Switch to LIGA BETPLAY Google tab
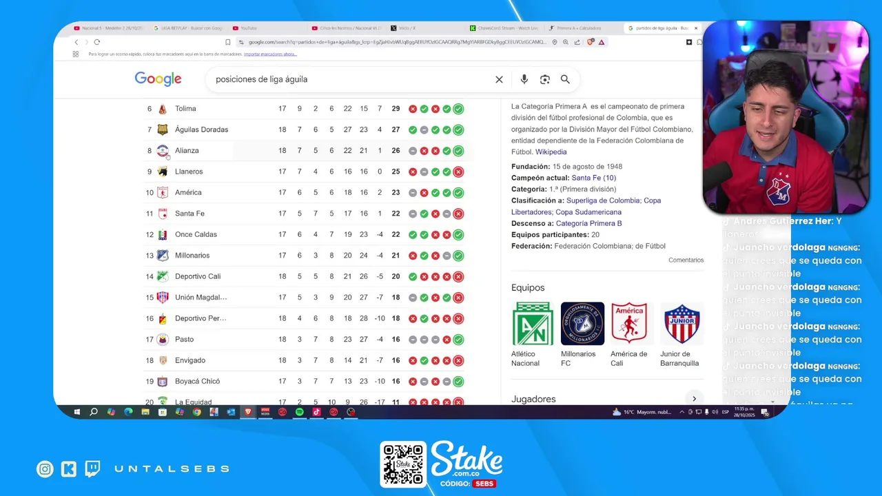Viewport: 882px width, 496px height. (188, 28)
